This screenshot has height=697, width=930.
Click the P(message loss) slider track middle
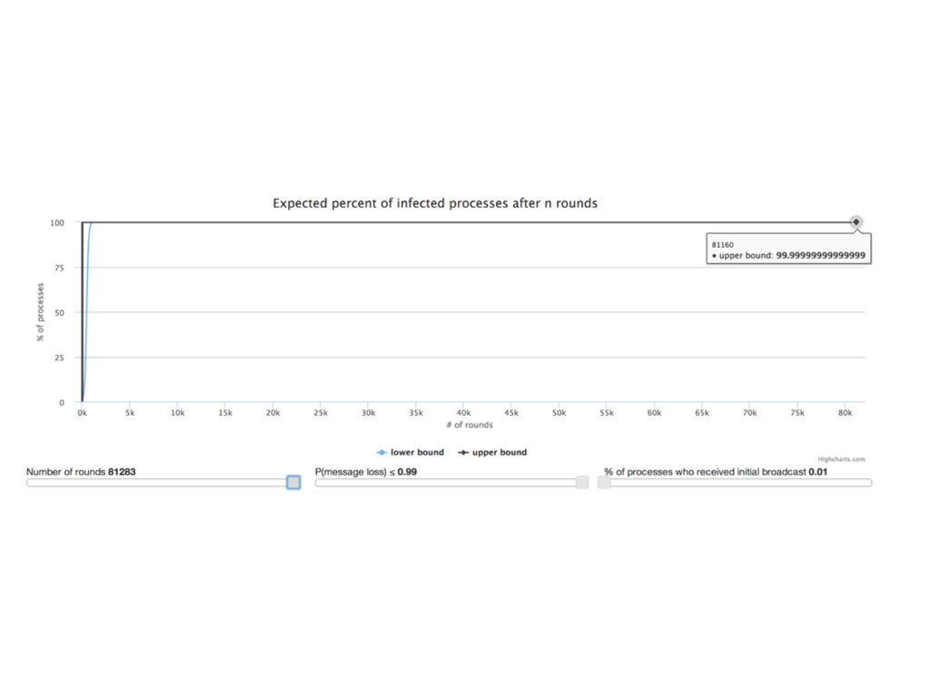point(452,483)
